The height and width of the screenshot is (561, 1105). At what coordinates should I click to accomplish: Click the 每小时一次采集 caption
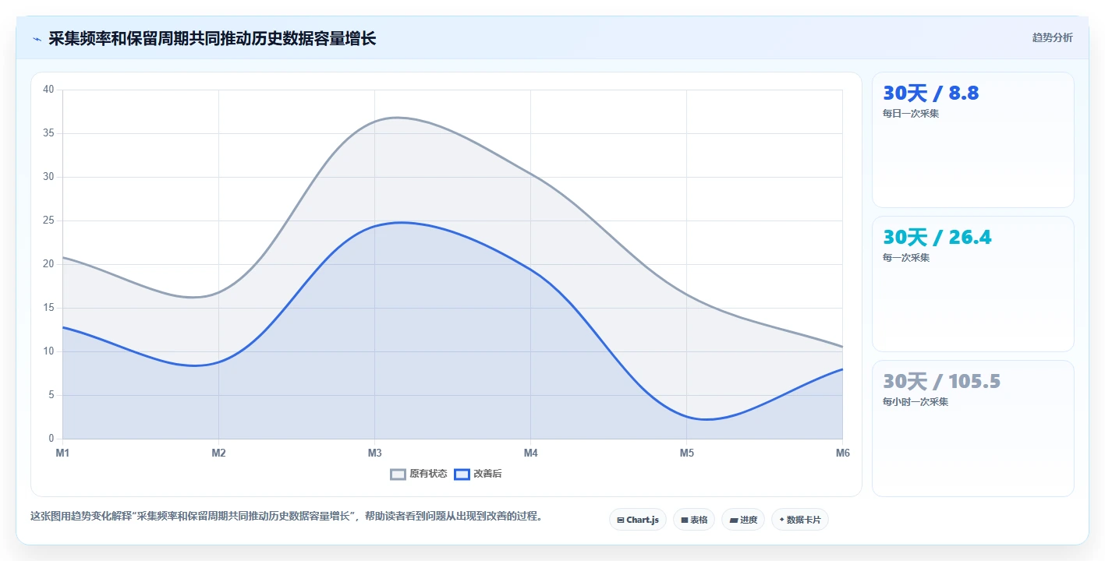[916, 402]
